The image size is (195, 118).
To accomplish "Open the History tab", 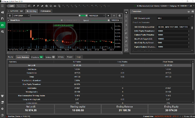I will [61, 57].
